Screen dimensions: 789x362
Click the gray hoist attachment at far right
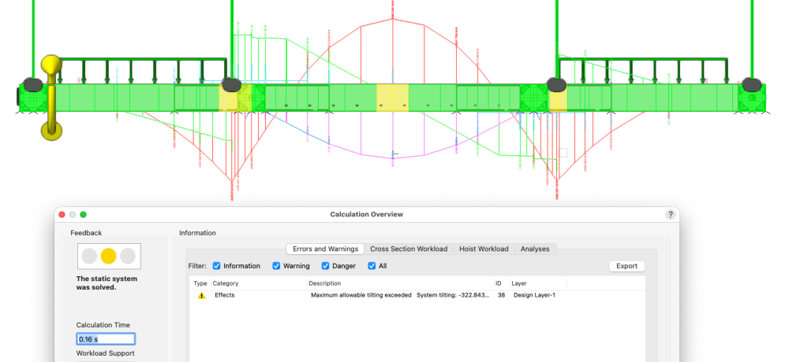coord(751,84)
